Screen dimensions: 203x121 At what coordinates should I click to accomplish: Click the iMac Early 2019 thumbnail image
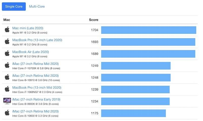[7, 101]
